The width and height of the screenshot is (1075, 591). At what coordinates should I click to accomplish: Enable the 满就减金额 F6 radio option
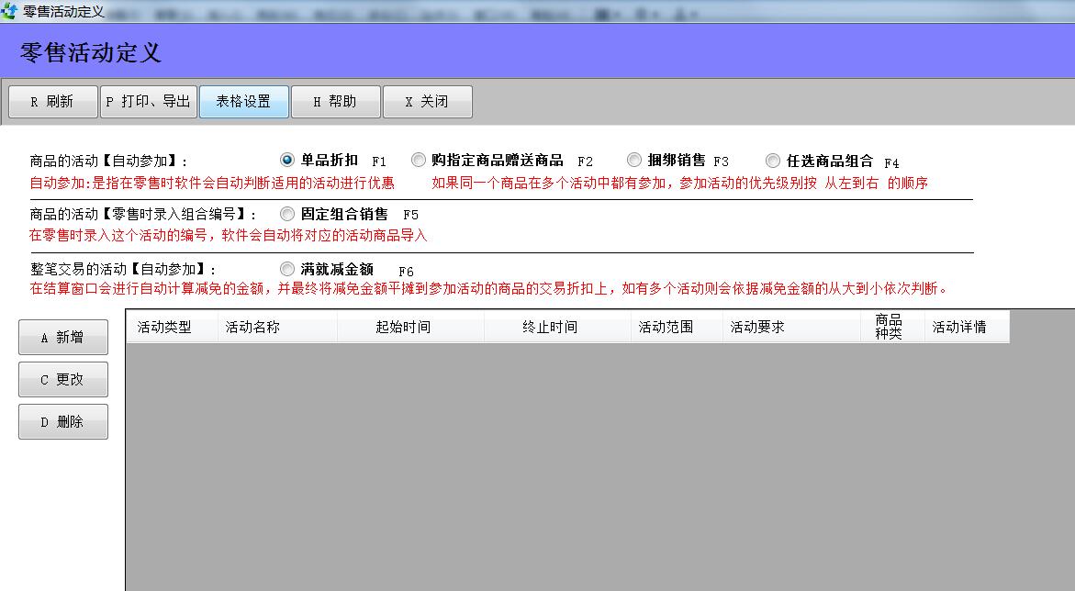tap(286, 269)
